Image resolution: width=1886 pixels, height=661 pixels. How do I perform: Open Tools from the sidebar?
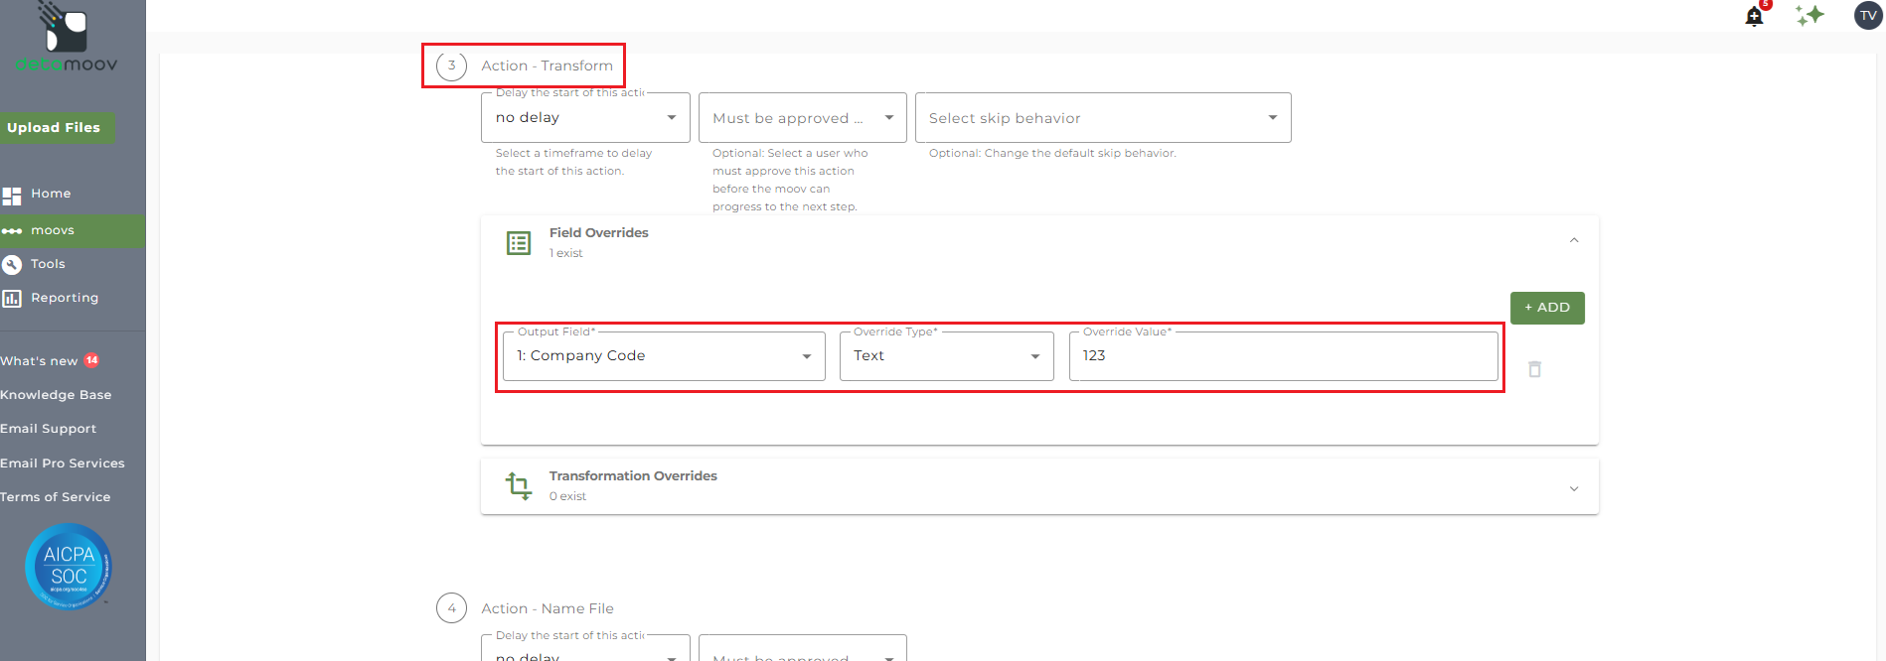[x=47, y=264]
